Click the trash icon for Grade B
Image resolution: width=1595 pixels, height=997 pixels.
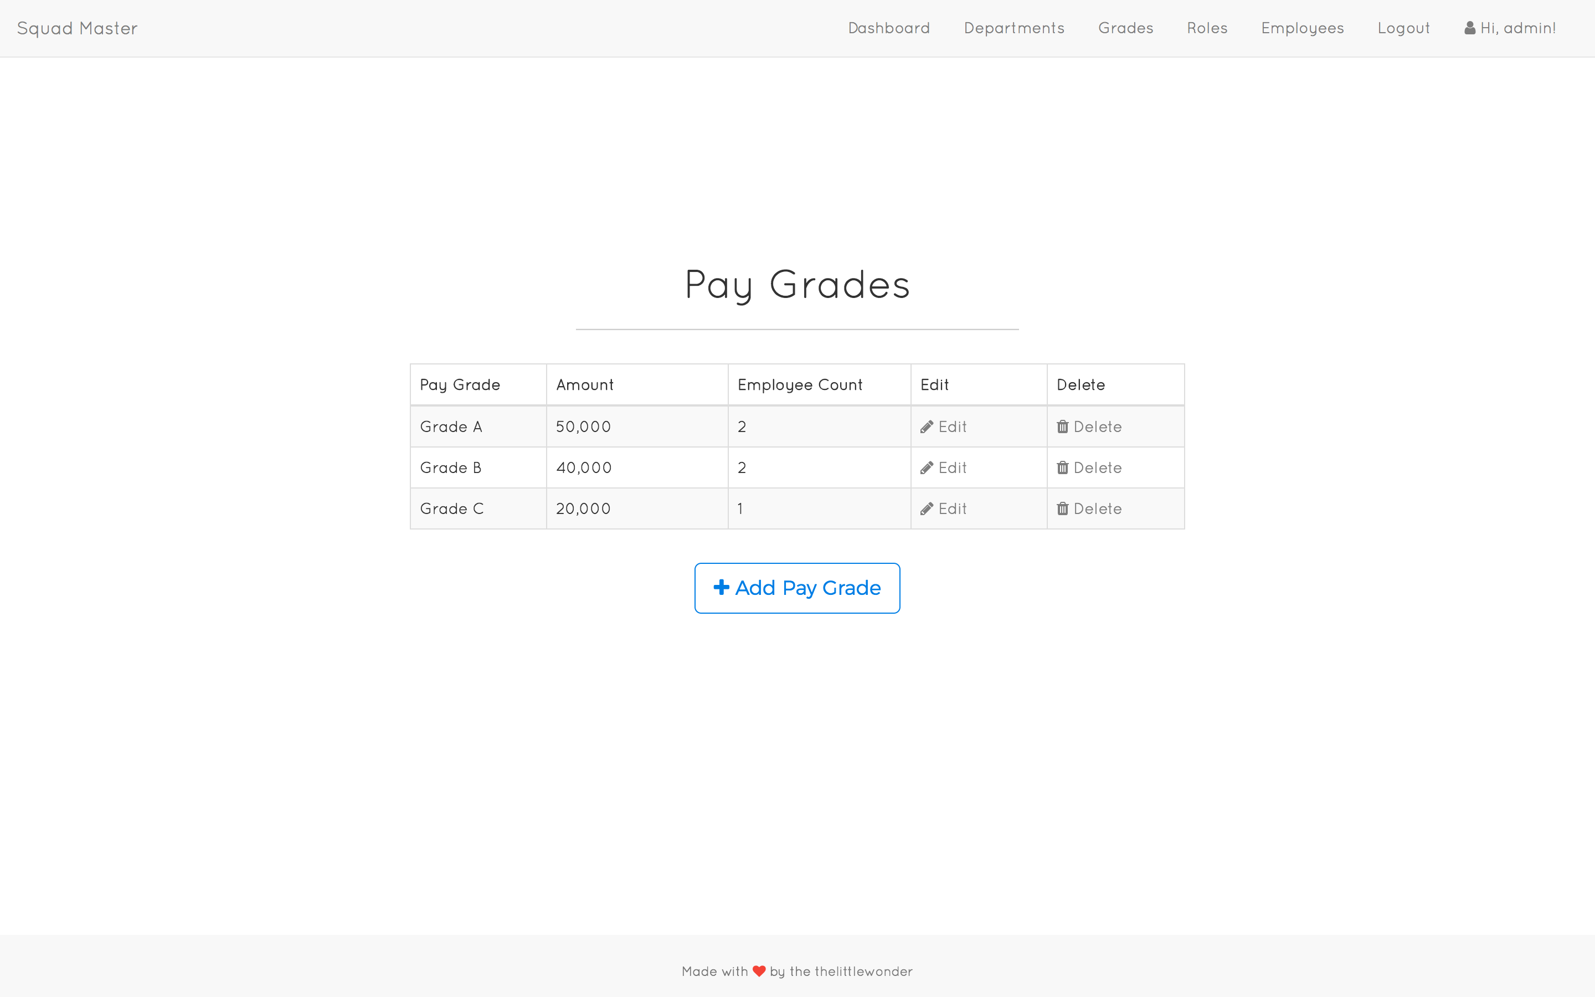tap(1062, 467)
